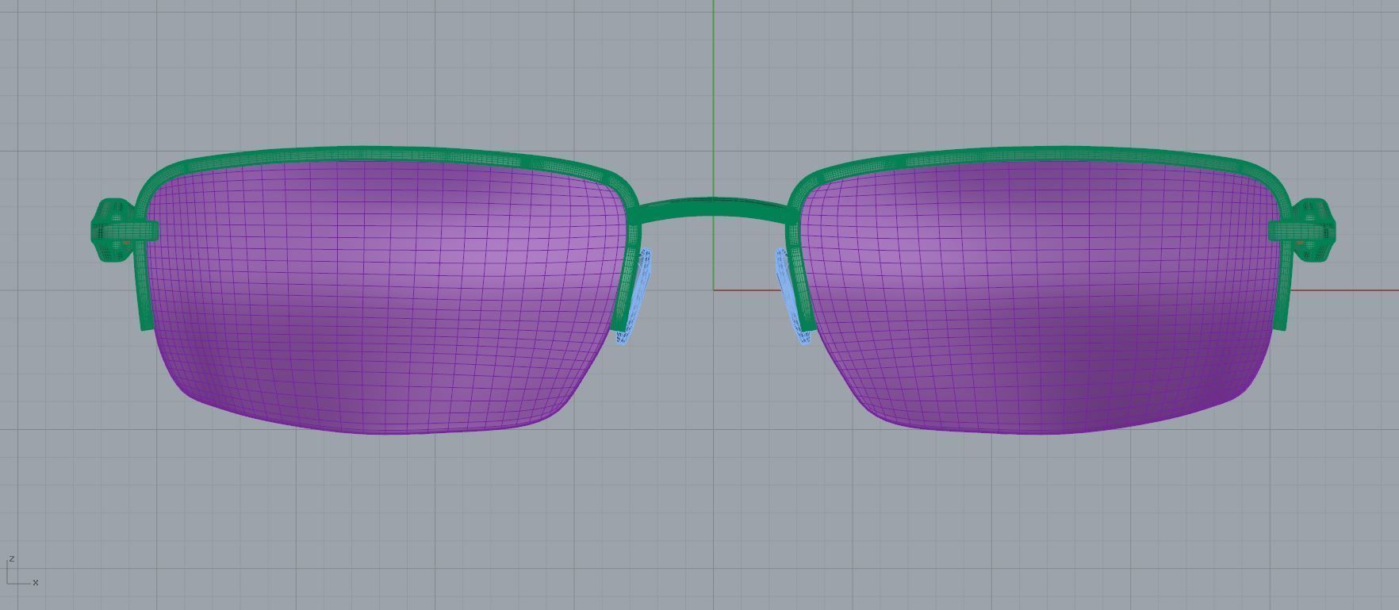Select the right green temple hinge
The image size is (1399, 610).
[x=1303, y=230]
